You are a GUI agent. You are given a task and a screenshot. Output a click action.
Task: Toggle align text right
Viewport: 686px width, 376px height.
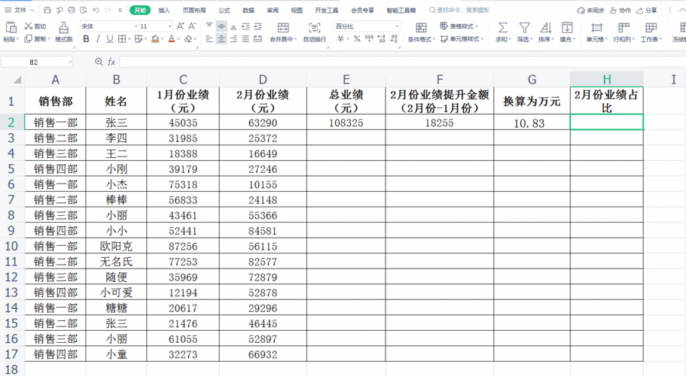(x=233, y=39)
